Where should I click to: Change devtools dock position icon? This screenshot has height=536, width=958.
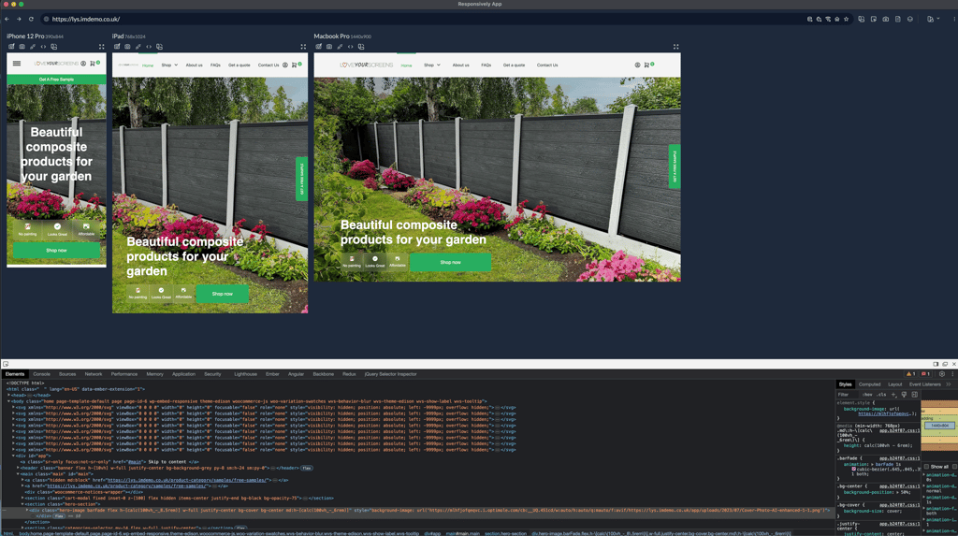(936, 364)
